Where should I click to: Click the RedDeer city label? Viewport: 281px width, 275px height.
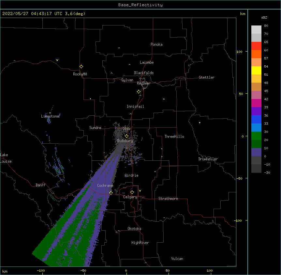click(143, 83)
